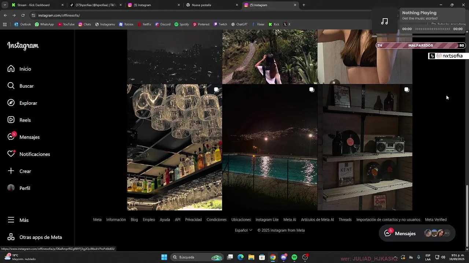
Task: Open the Buscar search panel
Action: 21,86
